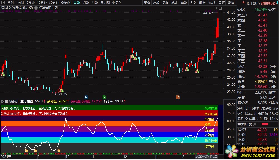This screenshot has height=160, width=280.
Task: Click the 高控盘 band label
Action: pyautogui.click(x=209, y=119)
